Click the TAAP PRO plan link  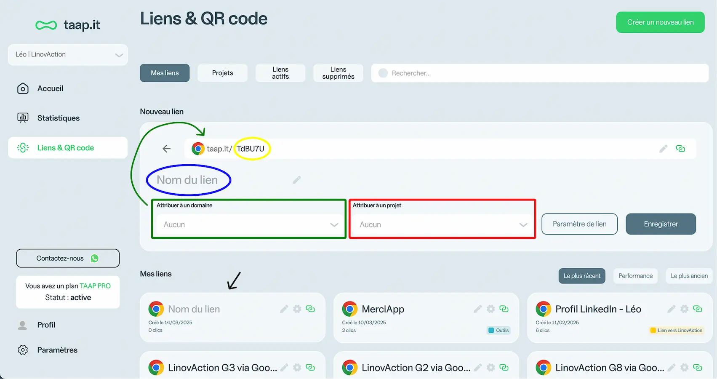click(x=95, y=286)
